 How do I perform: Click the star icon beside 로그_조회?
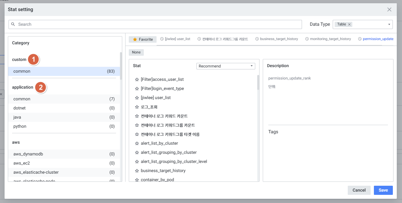[137, 107]
